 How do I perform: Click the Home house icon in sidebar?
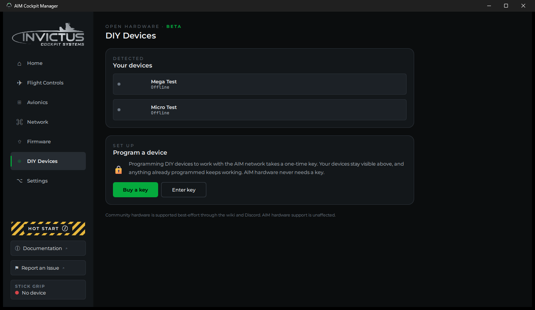coord(20,63)
